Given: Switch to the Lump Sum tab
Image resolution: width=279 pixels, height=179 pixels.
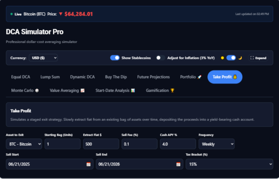Looking at the screenshot, I should [x=50, y=77].
